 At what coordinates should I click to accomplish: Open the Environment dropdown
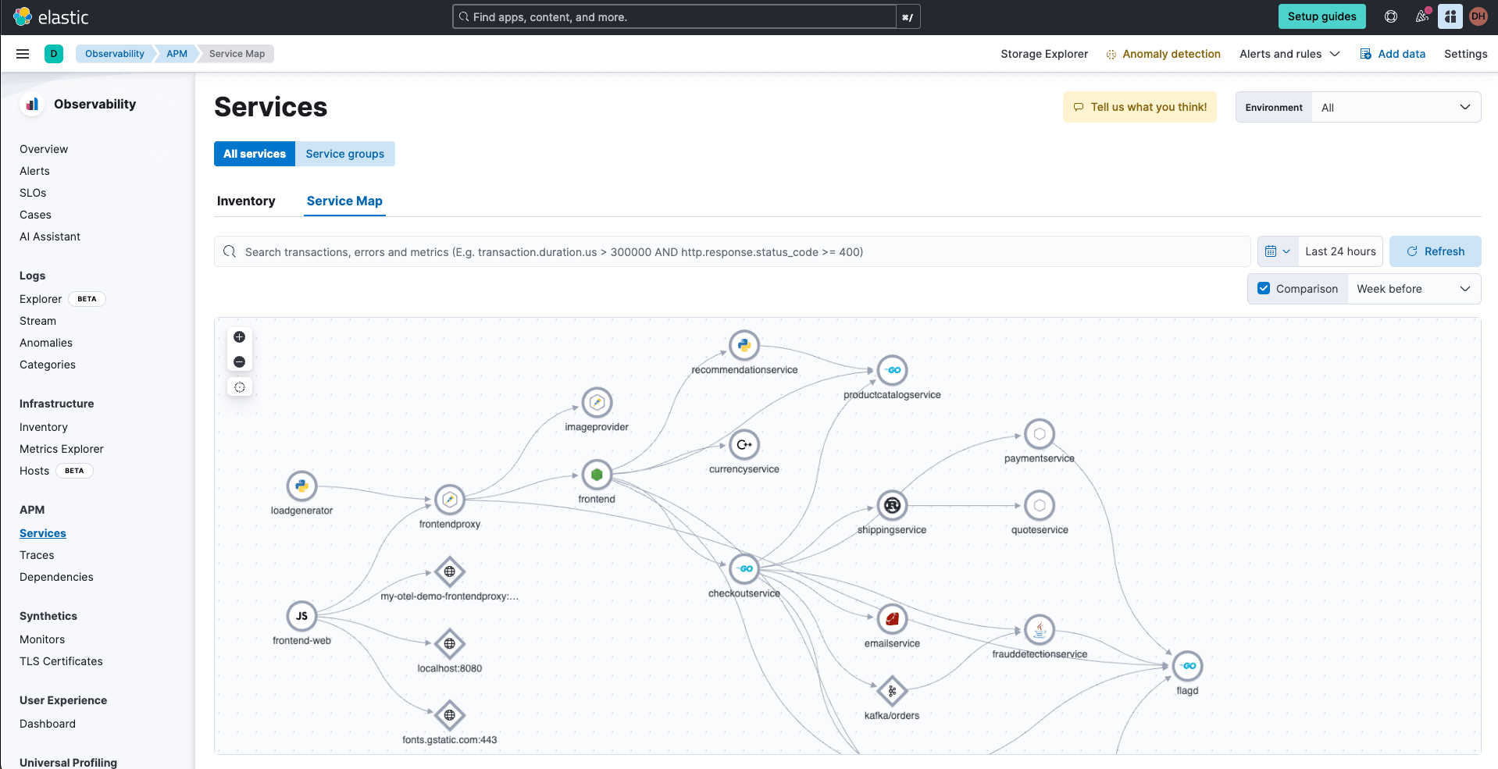(1395, 108)
